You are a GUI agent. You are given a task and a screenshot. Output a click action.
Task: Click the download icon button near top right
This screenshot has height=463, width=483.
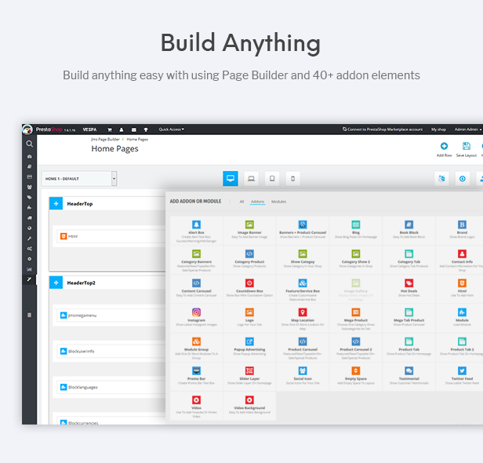(x=463, y=178)
